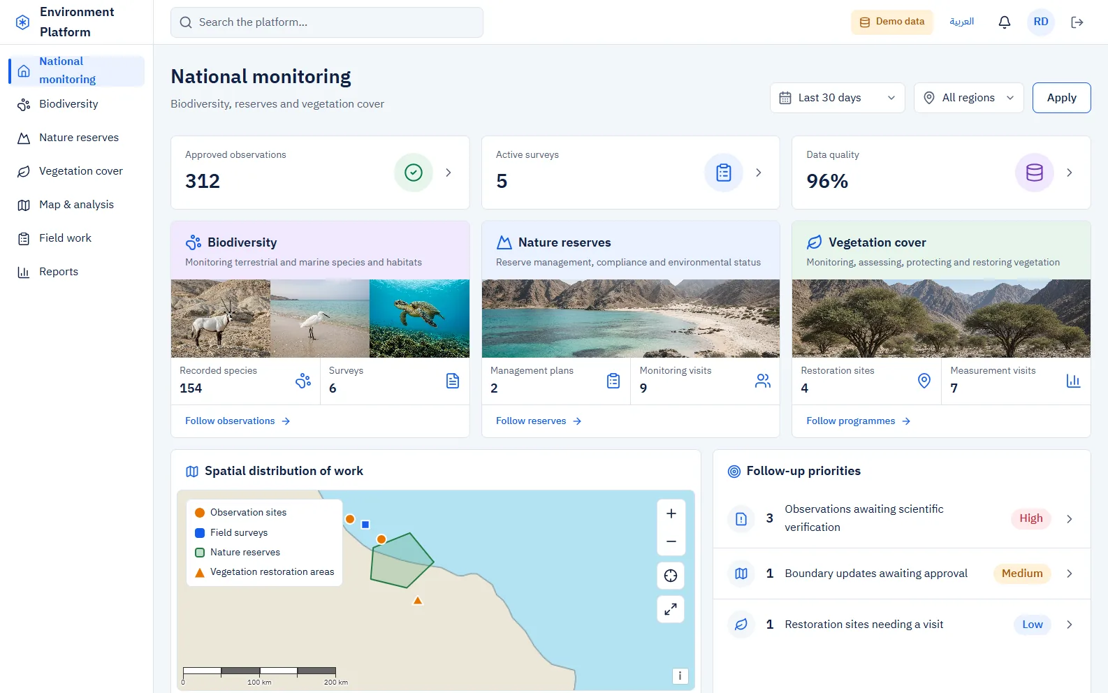This screenshot has width=1108, height=693.
Task: Click the Management plans clipboard icon
Action: click(x=613, y=381)
